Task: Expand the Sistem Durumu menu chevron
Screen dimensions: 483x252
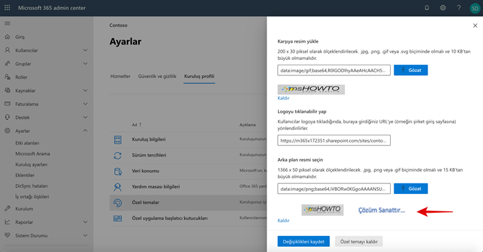Action: [x=86, y=235]
